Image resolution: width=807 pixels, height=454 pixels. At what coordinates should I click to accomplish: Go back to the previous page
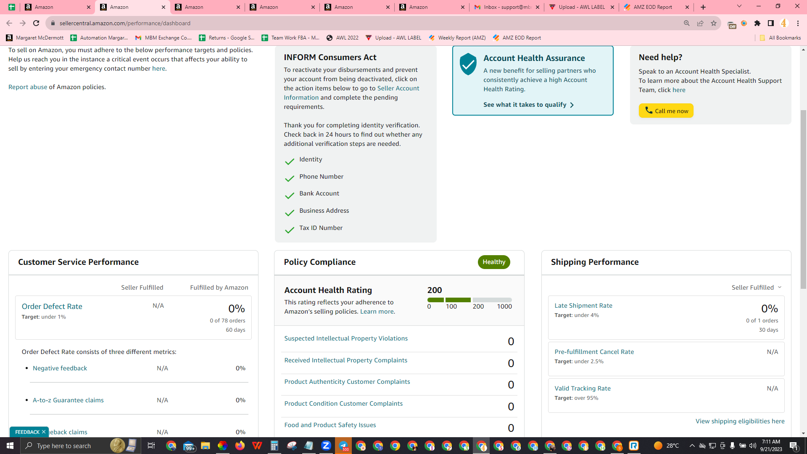tap(9, 23)
